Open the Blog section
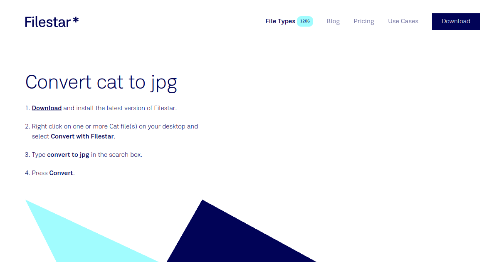Image resolution: width=499 pixels, height=262 pixels. [333, 21]
